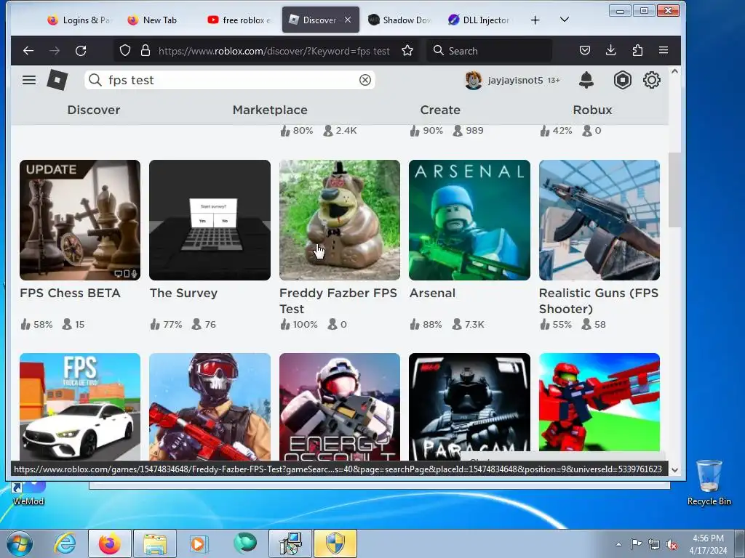
Task: Open the Robux balance icon
Action: 623,80
